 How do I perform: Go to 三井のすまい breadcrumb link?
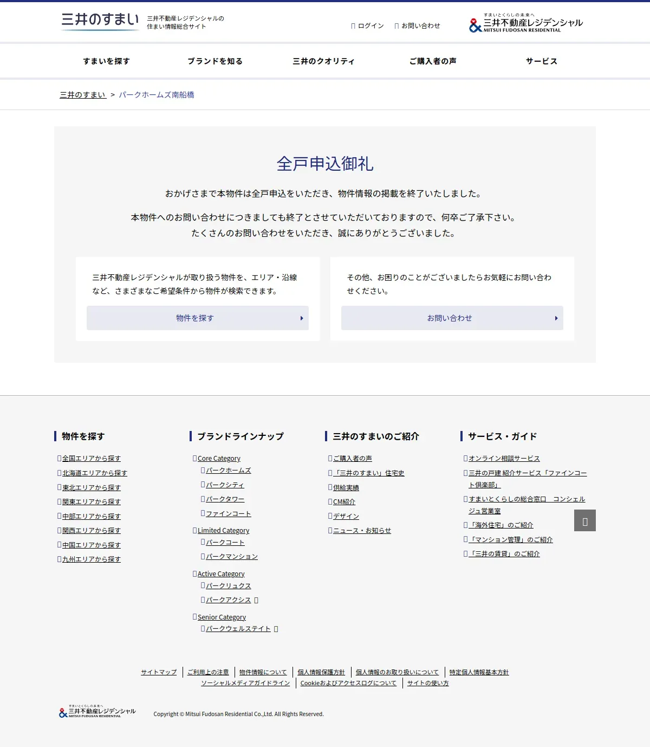pyautogui.click(x=83, y=95)
